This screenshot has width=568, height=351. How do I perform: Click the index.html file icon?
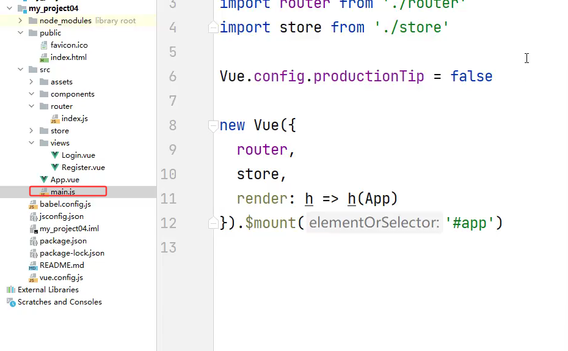44,57
